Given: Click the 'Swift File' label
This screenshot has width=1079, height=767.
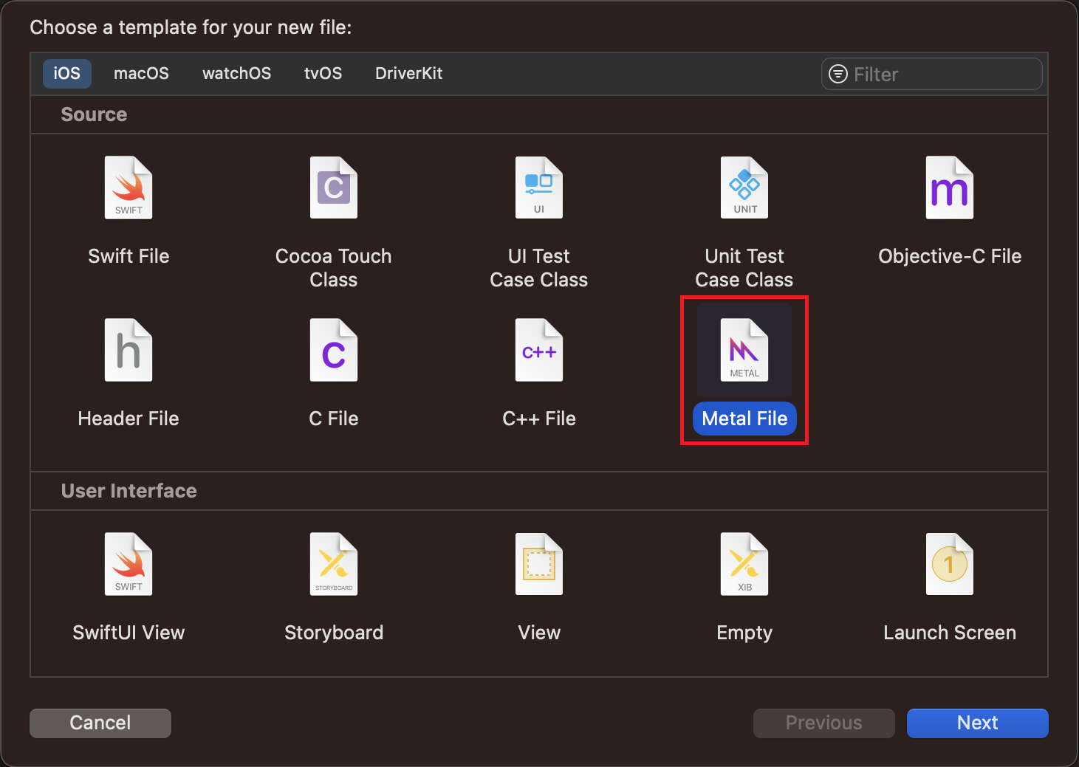Looking at the screenshot, I should click(x=129, y=256).
